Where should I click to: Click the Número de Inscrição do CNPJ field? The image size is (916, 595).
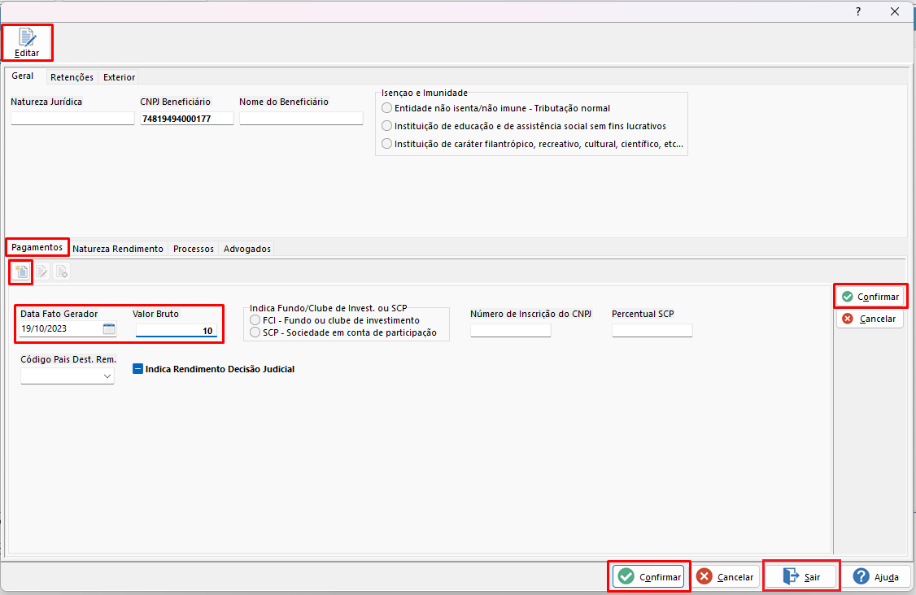[x=511, y=331]
